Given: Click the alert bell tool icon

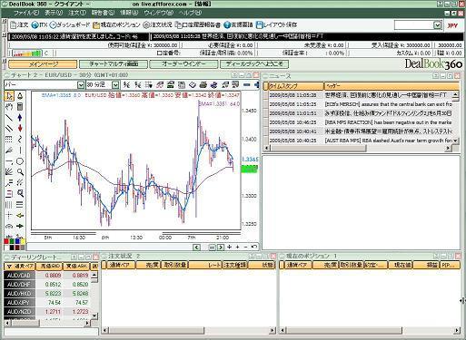Looking at the screenshot, I should (x=20, y=96).
